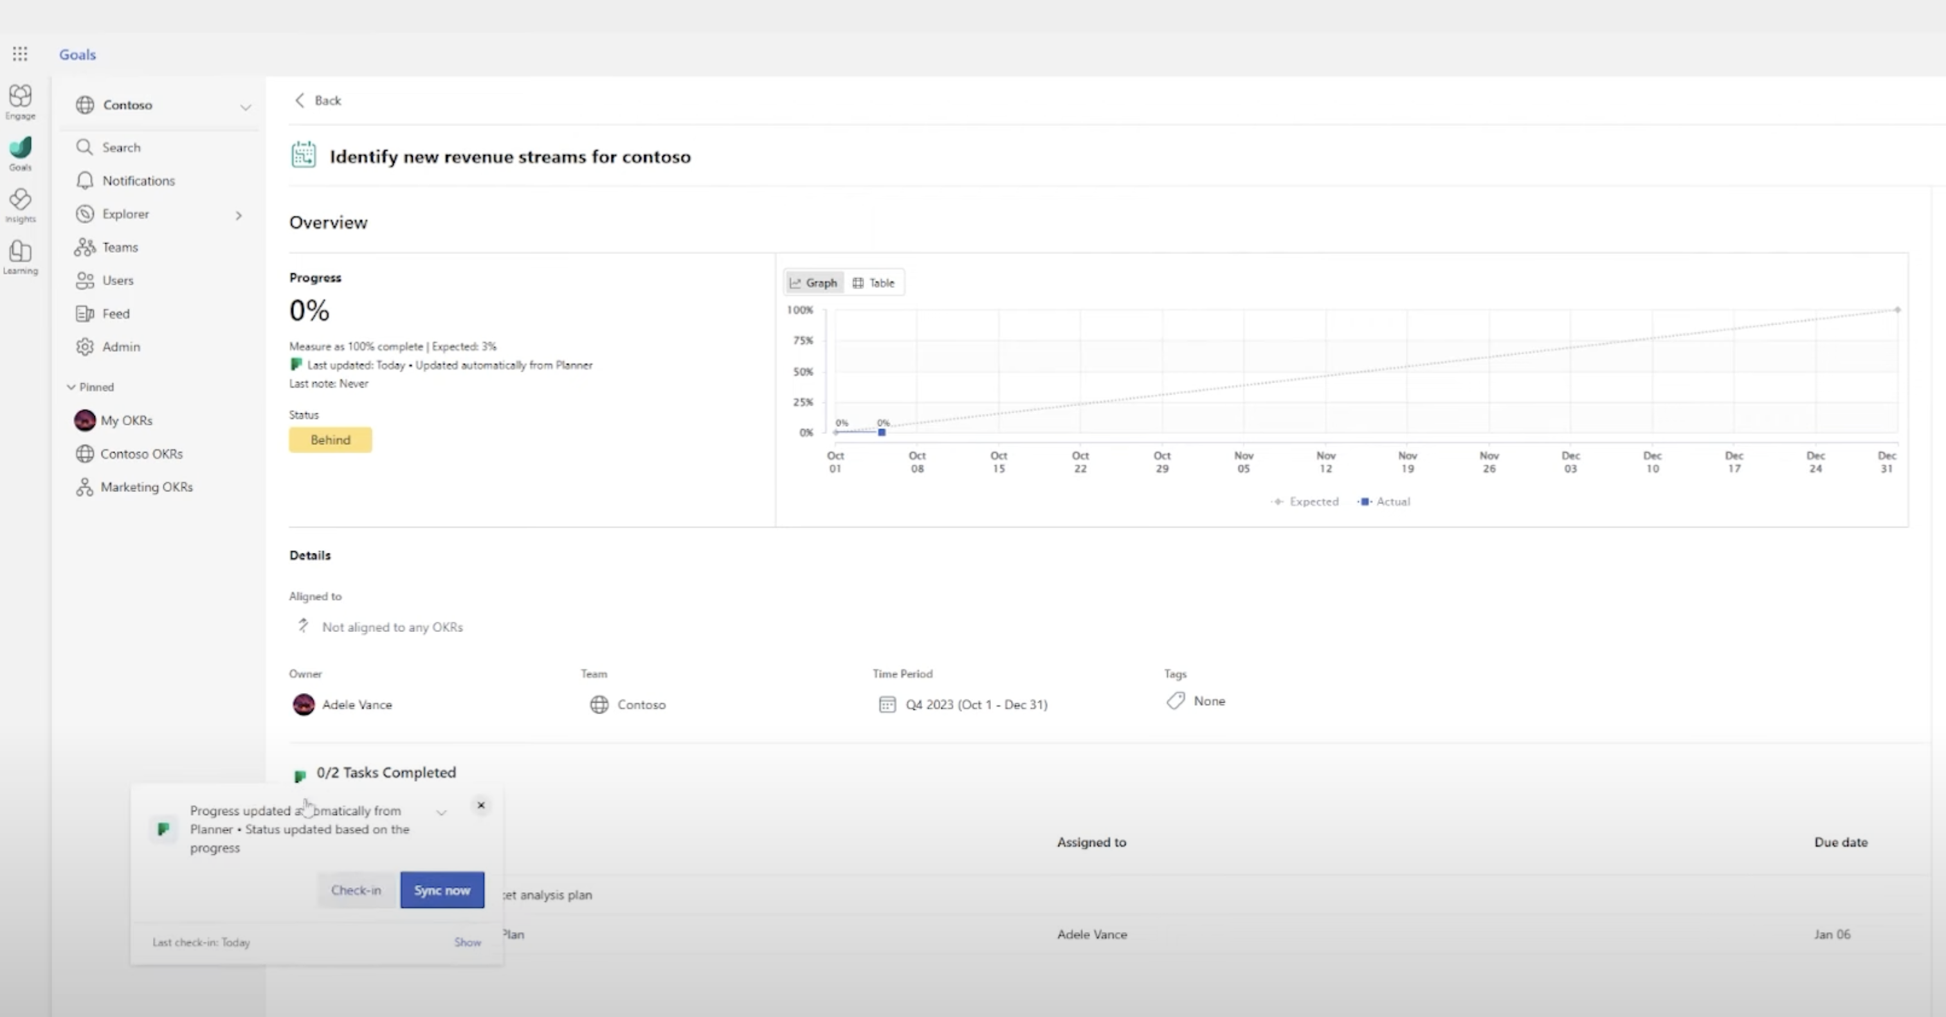Viewport: 1946px width, 1017px height.
Task: Click Adele Vance owner avatar
Action: [304, 705]
